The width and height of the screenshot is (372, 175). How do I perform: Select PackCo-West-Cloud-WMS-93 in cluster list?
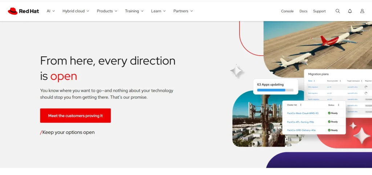click(303, 113)
